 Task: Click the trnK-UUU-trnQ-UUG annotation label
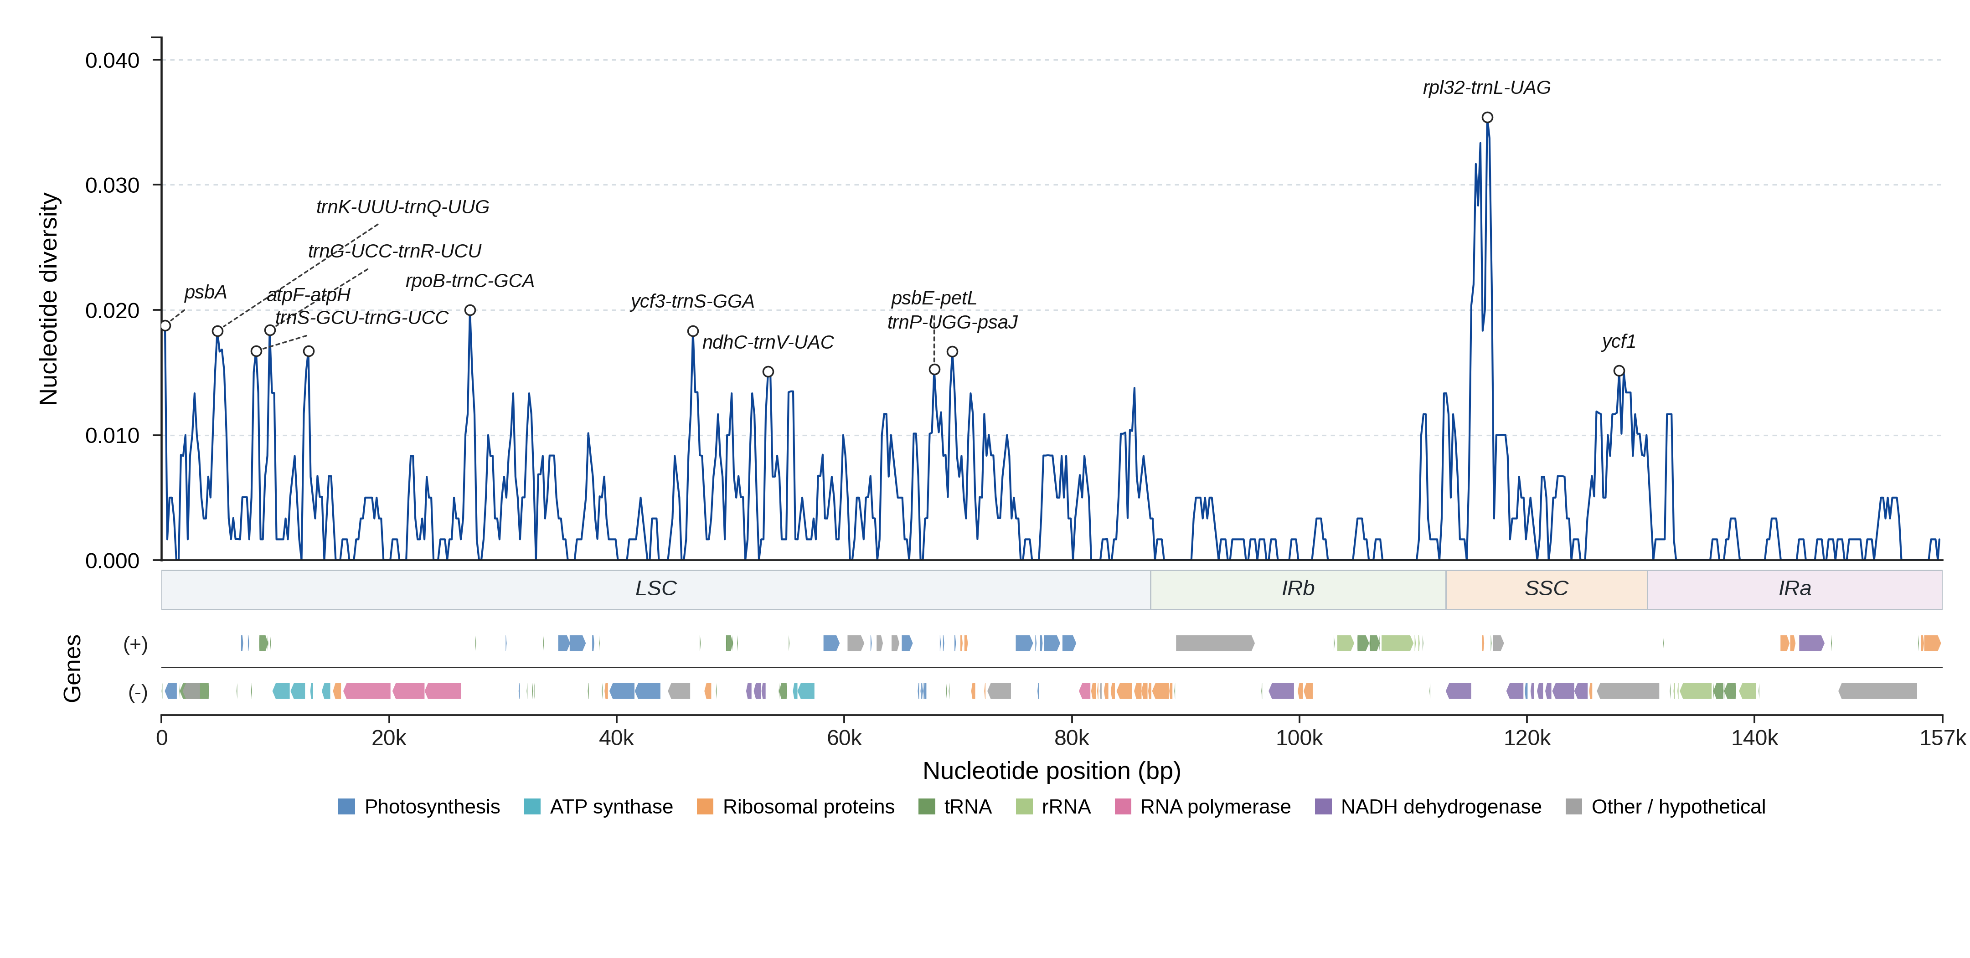point(403,207)
